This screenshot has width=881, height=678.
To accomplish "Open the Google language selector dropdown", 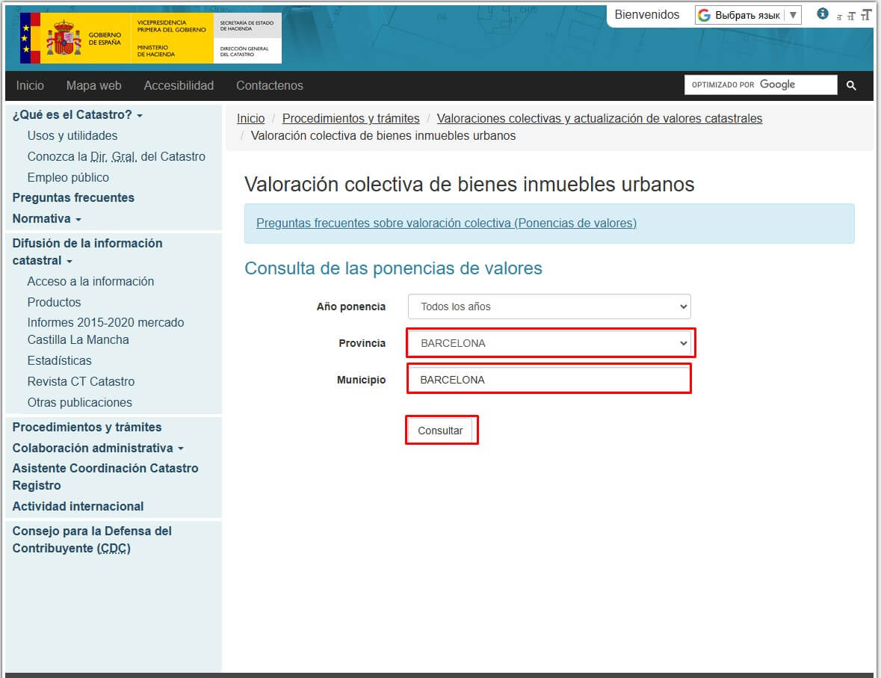I will [747, 15].
